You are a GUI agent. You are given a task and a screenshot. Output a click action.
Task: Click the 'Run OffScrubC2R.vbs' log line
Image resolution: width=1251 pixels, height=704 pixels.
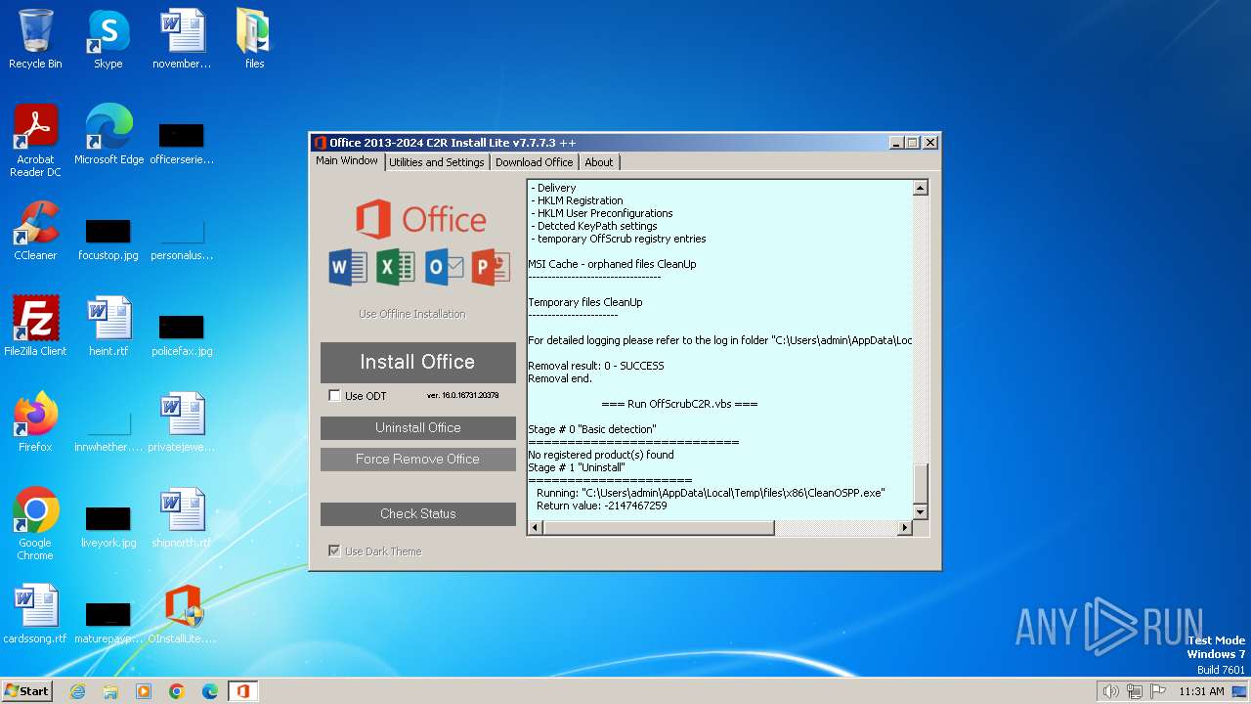679,404
